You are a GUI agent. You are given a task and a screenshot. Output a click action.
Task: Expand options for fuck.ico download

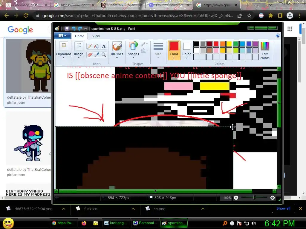pos(133,209)
